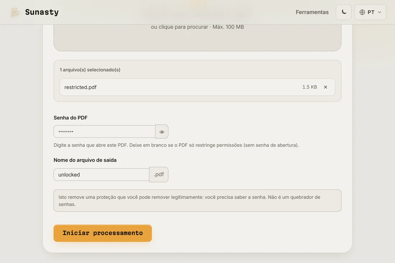This screenshot has width=395, height=263.
Task: Click the 1.5 KB file size text
Action: click(310, 87)
